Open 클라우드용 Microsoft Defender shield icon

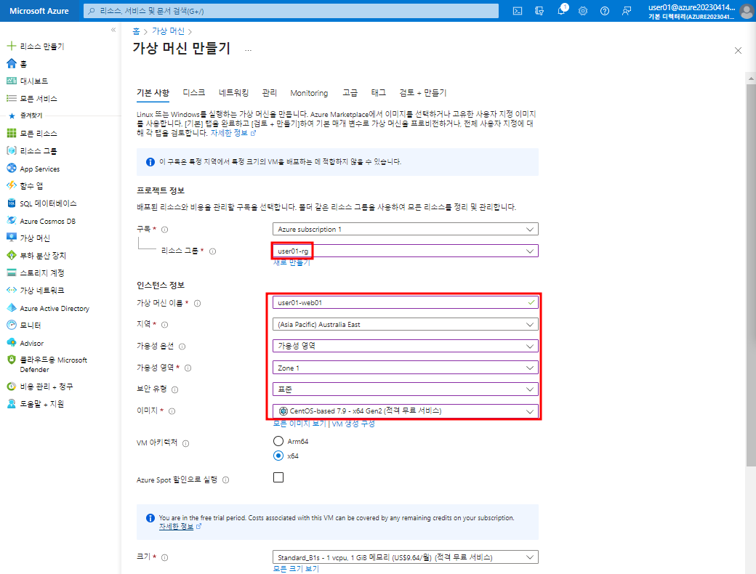(x=11, y=360)
